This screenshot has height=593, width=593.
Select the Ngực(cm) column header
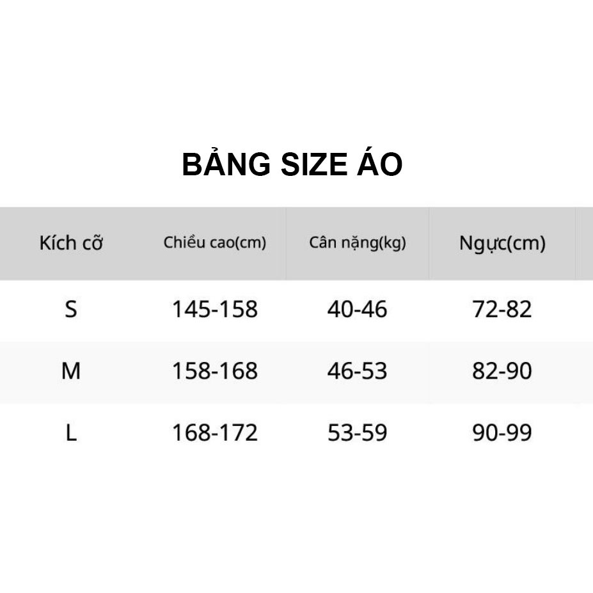pyautogui.click(x=502, y=243)
